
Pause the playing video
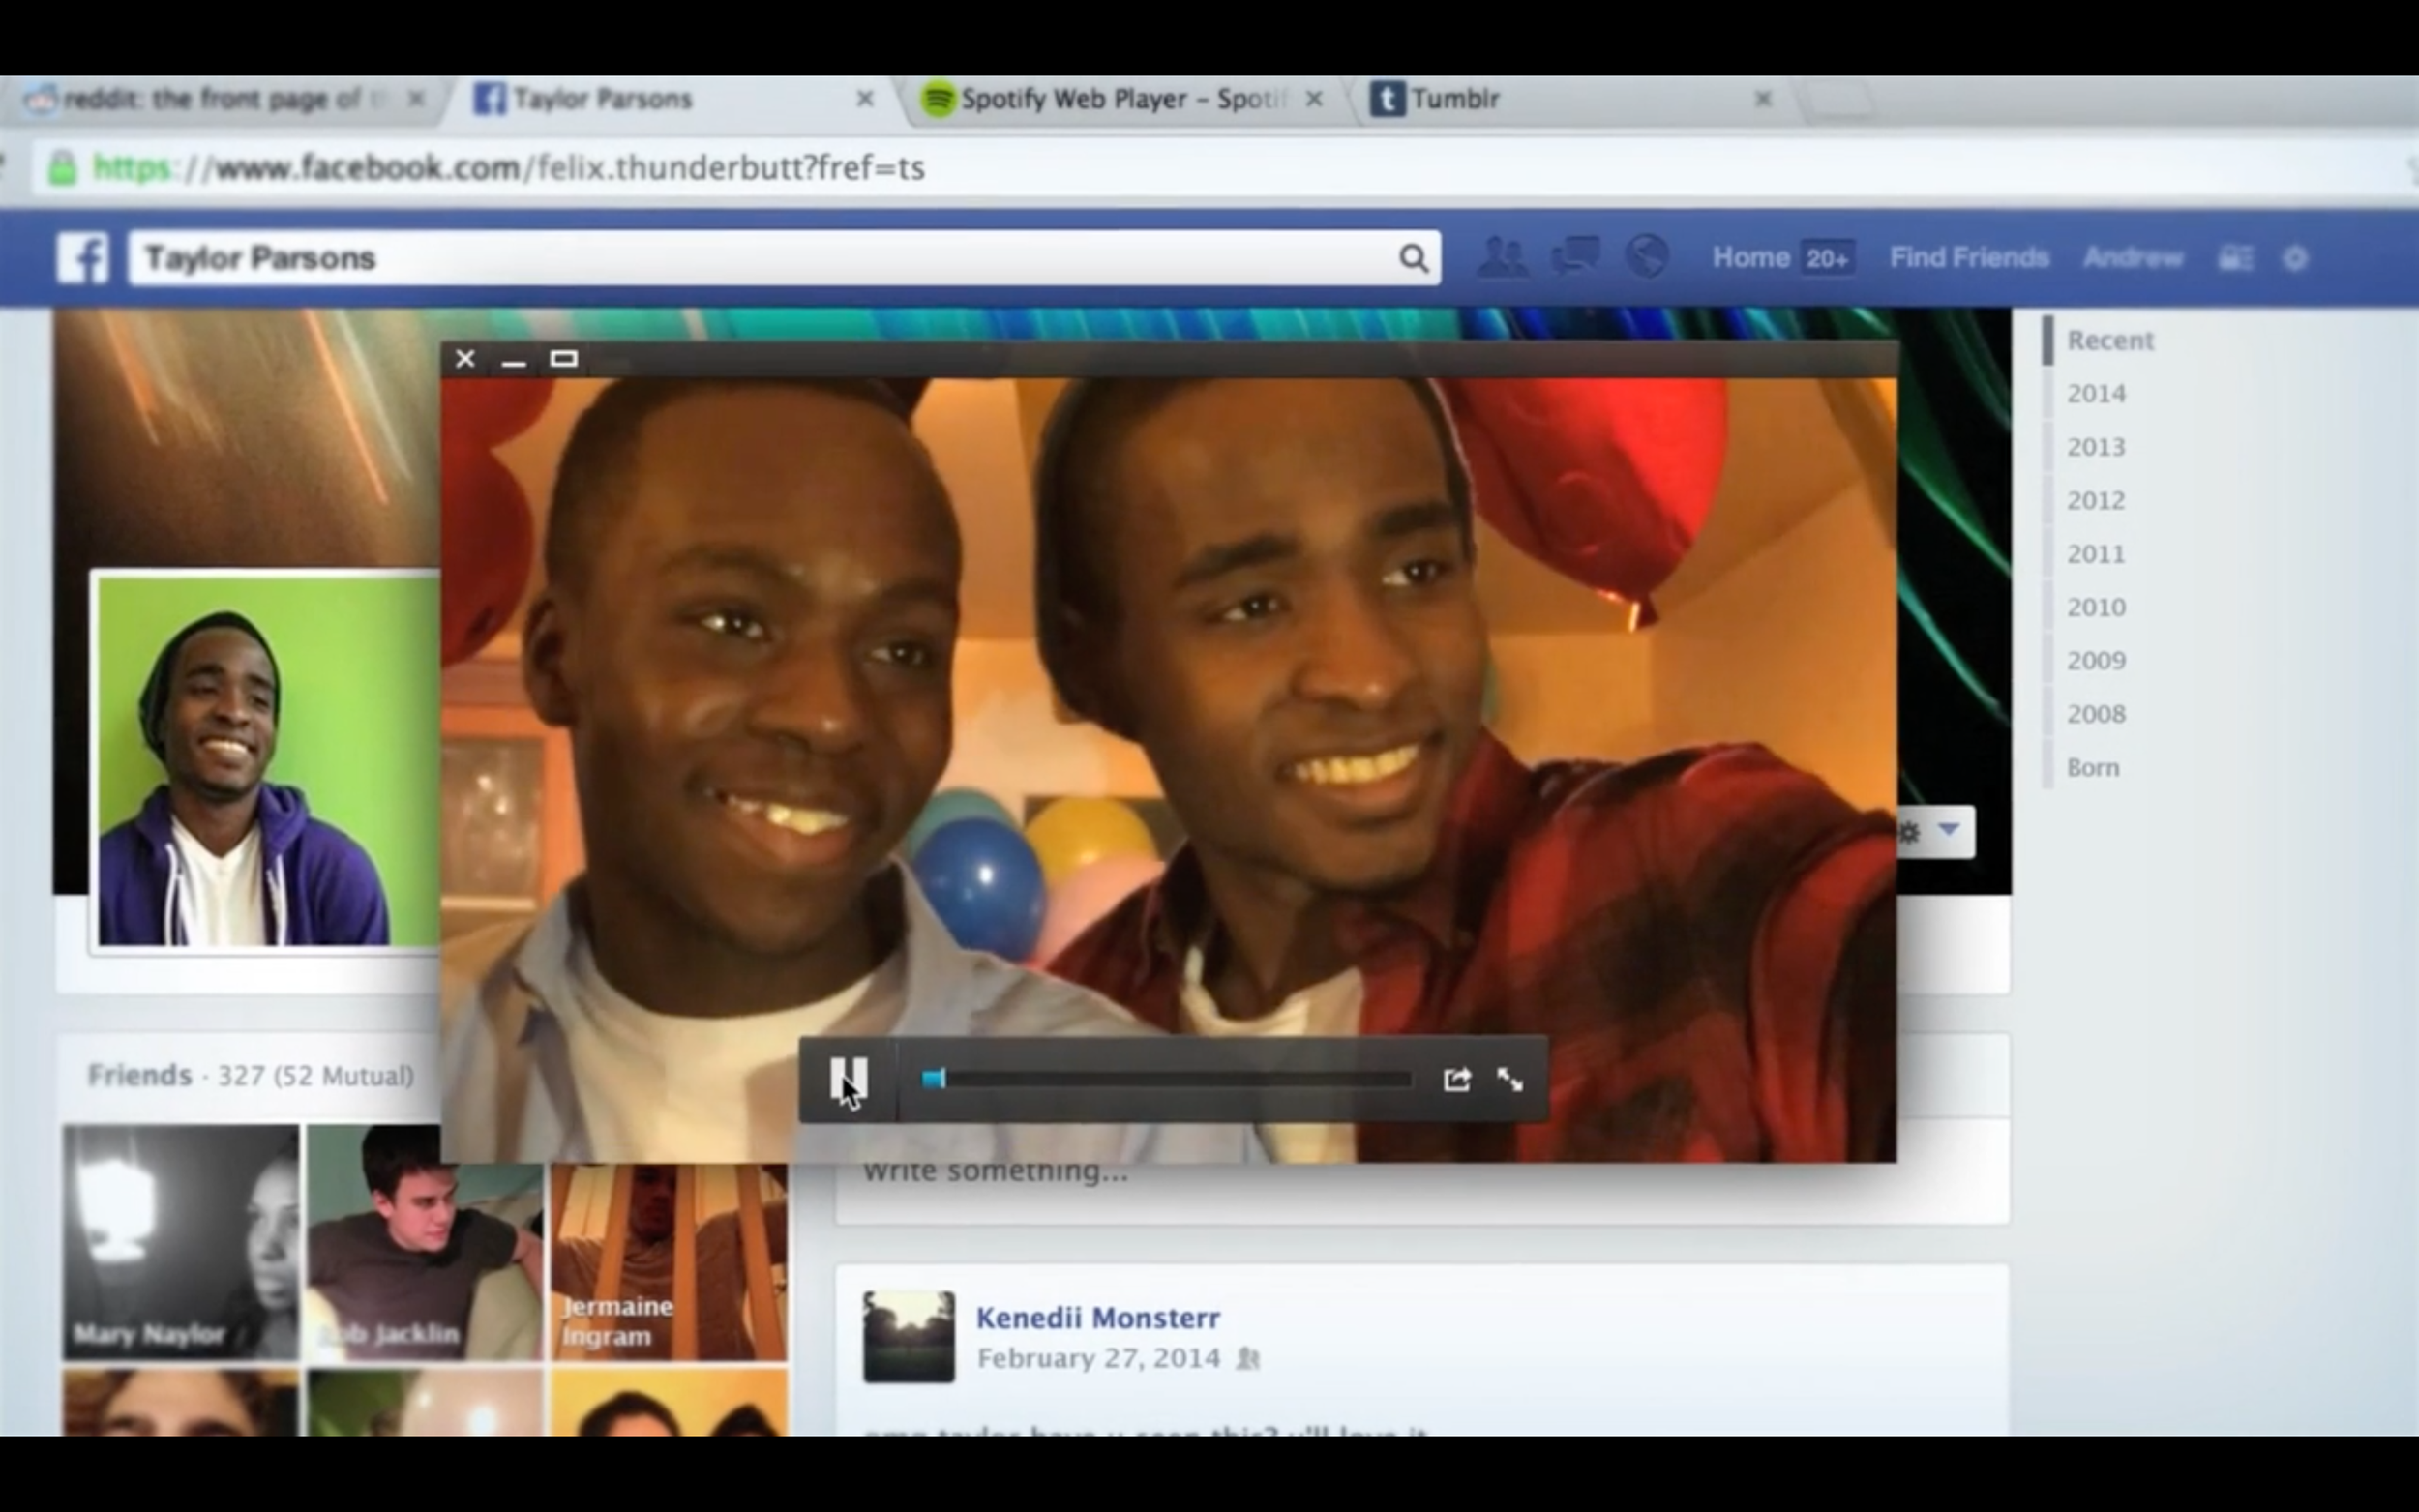(848, 1079)
